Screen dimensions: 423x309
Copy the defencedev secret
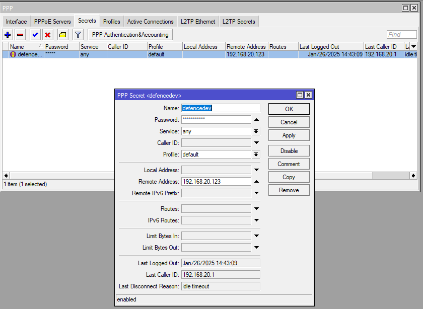click(x=289, y=177)
